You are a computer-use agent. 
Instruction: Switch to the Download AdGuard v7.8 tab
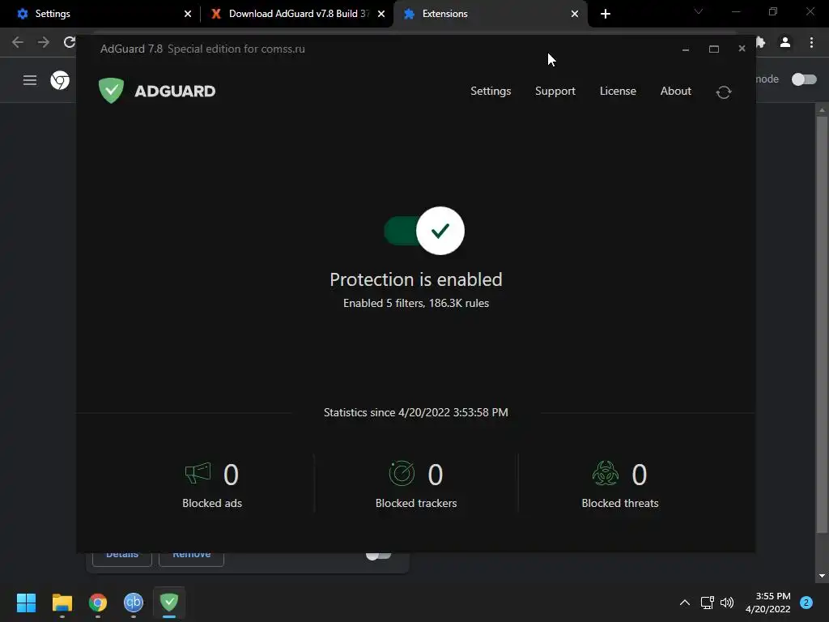tap(297, 14)
